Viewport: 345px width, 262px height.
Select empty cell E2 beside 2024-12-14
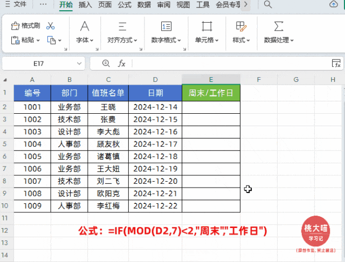click(x=211, y=107)
